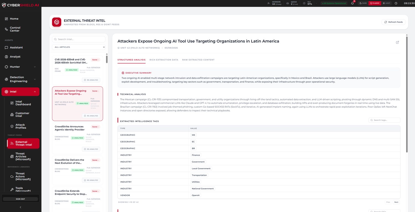
Task: Switch to Dark theme
Action: coord(363,3)
